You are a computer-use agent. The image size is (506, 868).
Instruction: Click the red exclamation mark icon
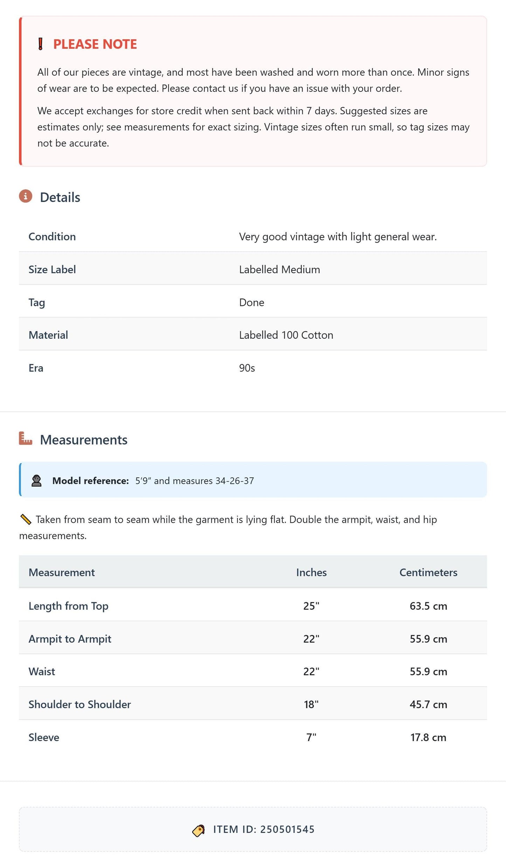coord(41,44)
